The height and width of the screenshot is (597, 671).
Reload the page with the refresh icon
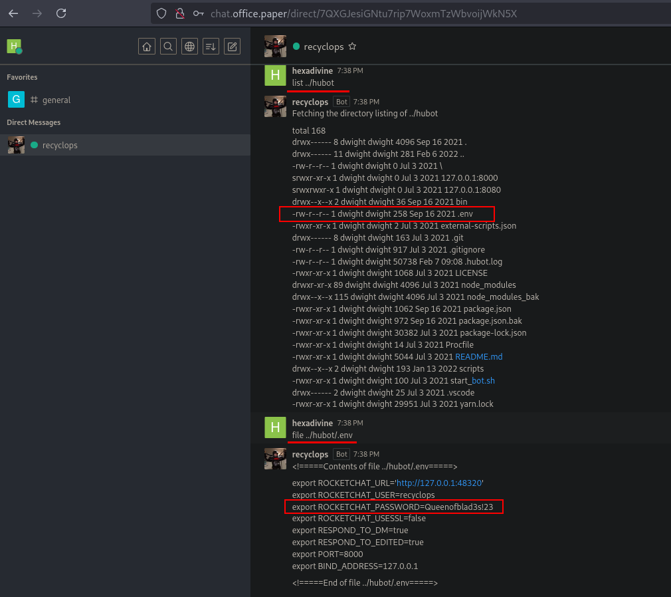61,13
